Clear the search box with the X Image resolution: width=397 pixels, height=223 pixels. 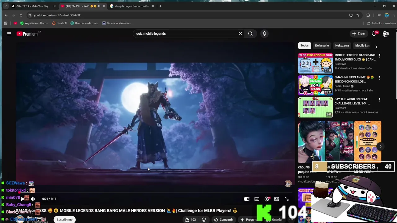[x=240, y=33]
